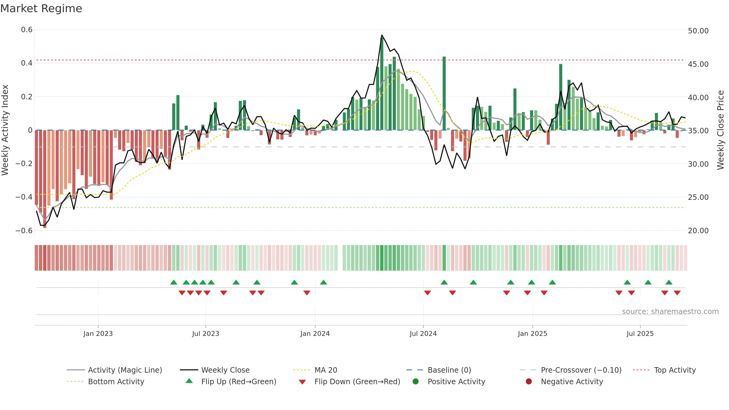Click the 20.00 price tick label
The height and width of the screenshot is (410, 729).
tap(698, 231)
